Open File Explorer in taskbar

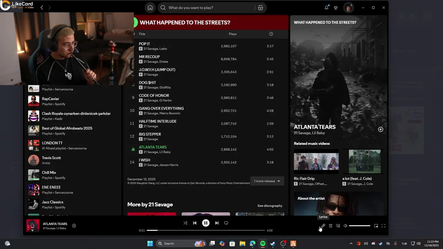click(242, 243)
